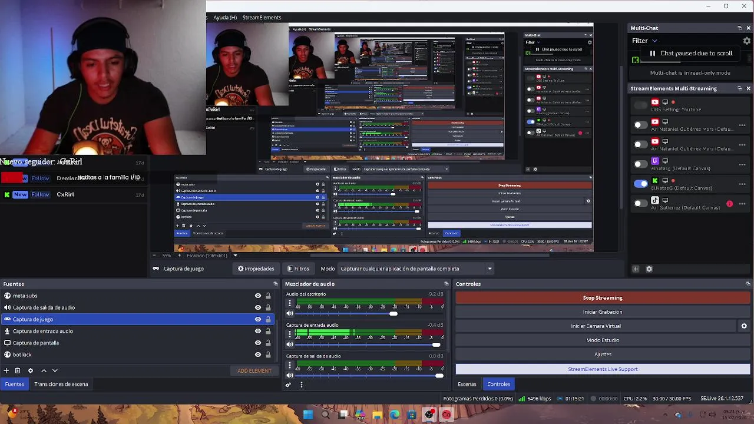Open preview scaling percentage dropdown
Screen dimensions: 754x424
(235, 256)
